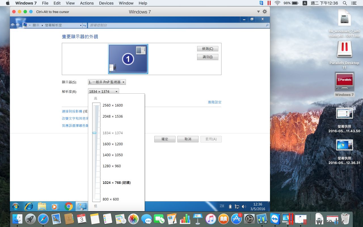
Task: Click the 偵測(C) detect button
Action: (x=207, y=49)
